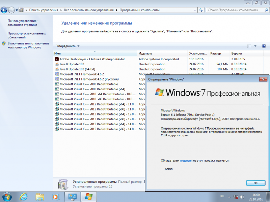Click size cell '107 МБ'
This screenshot has width=270, height=202.
[x=222, y=69]
